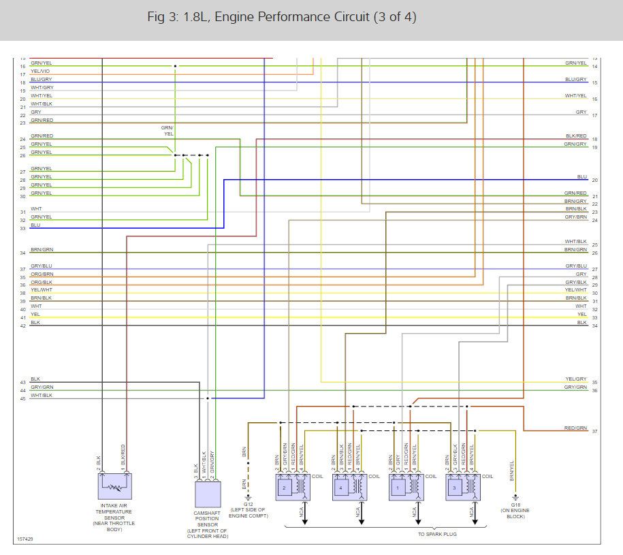Click the spark plug arrow under coil 2

tap(305, 513)
